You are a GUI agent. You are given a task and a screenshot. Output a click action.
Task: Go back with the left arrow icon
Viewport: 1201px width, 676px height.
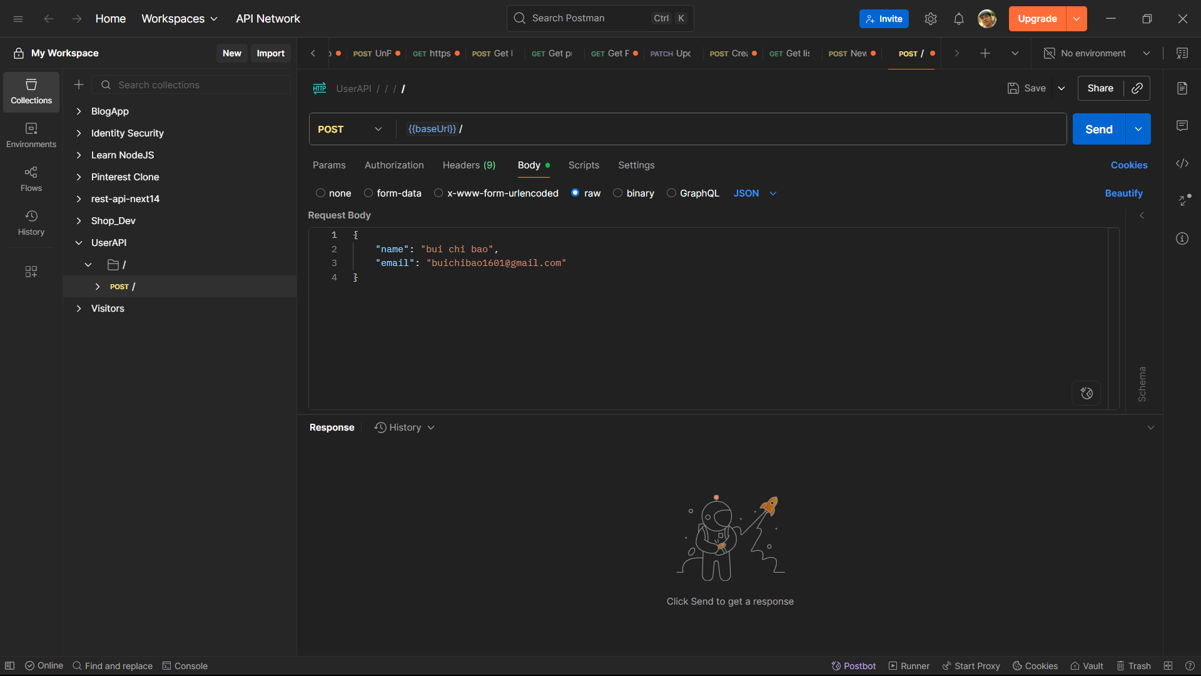49,19
